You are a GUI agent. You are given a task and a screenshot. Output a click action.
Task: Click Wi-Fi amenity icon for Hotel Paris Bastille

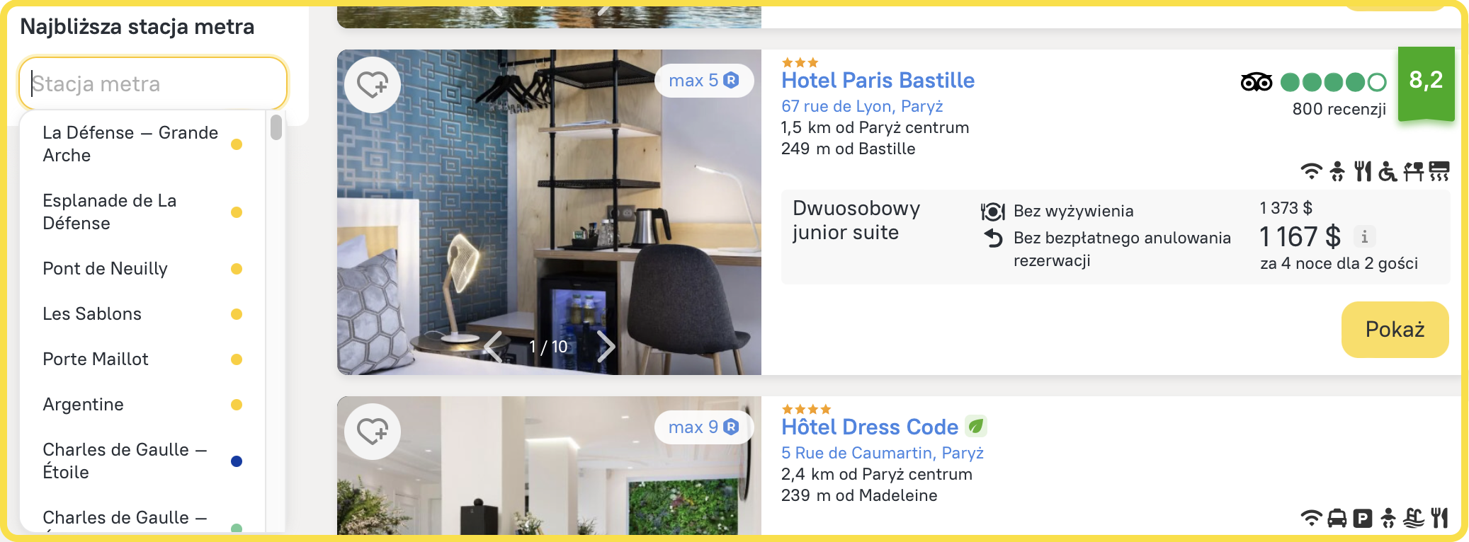point(1311,171)
